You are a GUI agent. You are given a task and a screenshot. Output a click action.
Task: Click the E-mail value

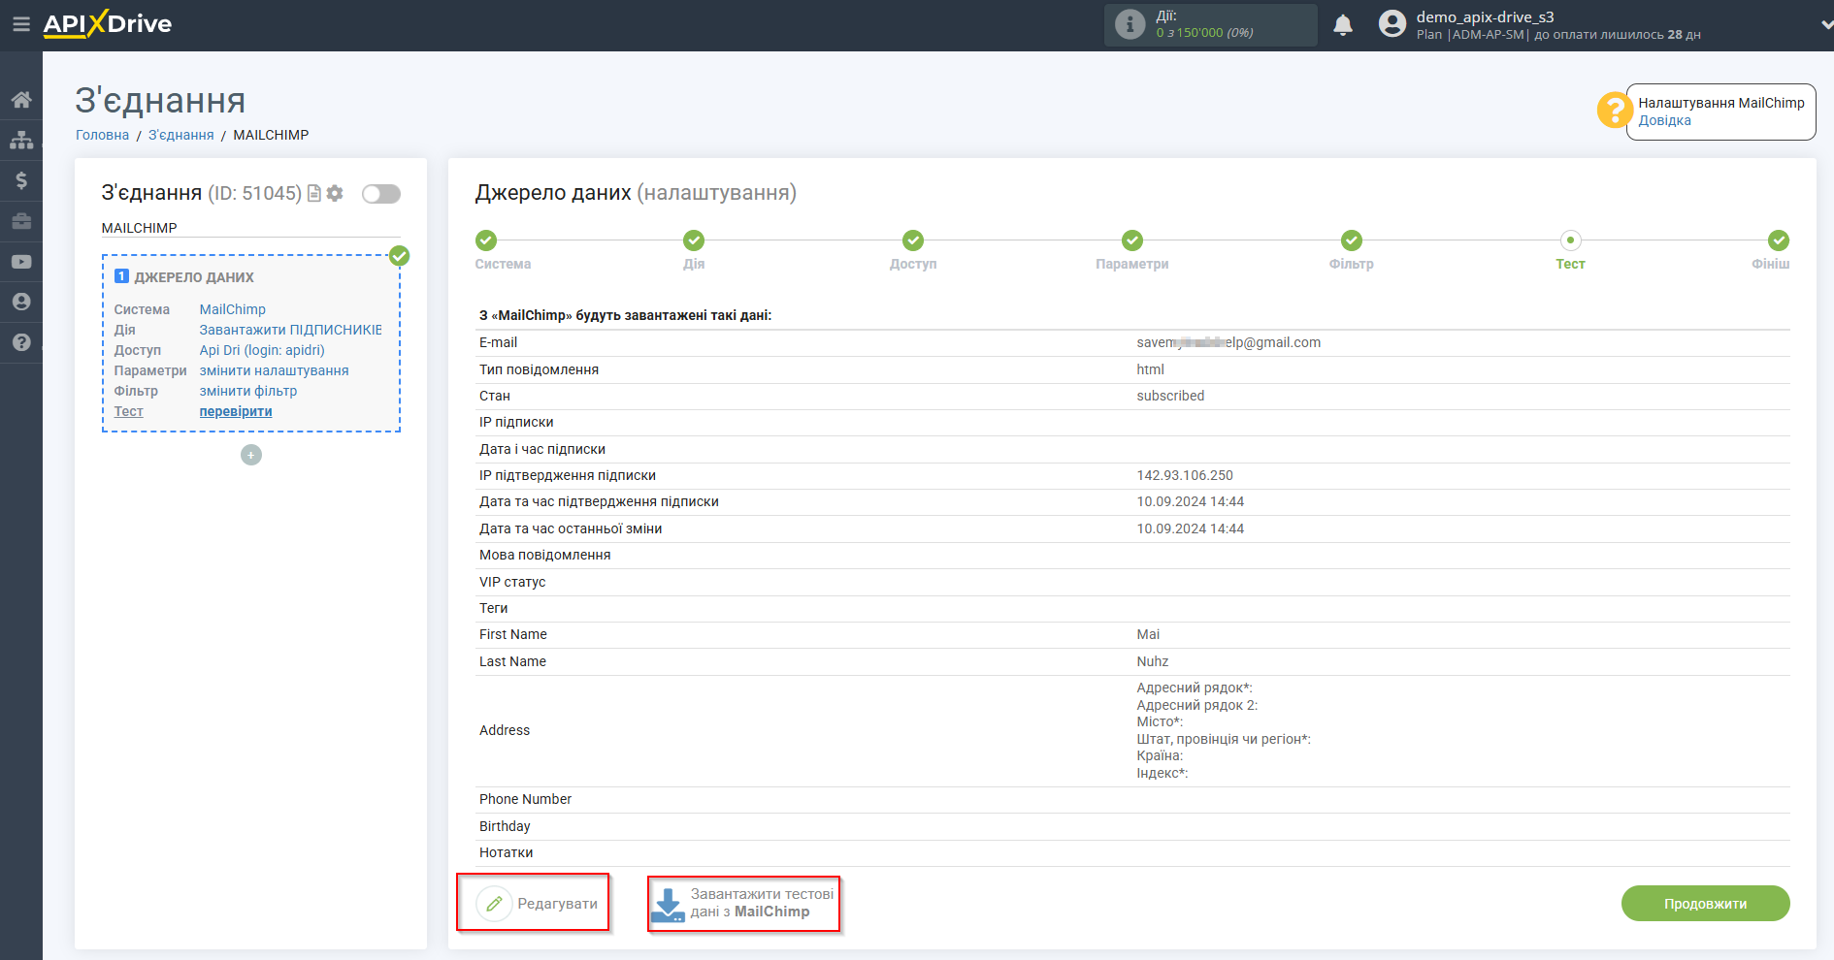pyautogui.click(x=1228, y=342)
